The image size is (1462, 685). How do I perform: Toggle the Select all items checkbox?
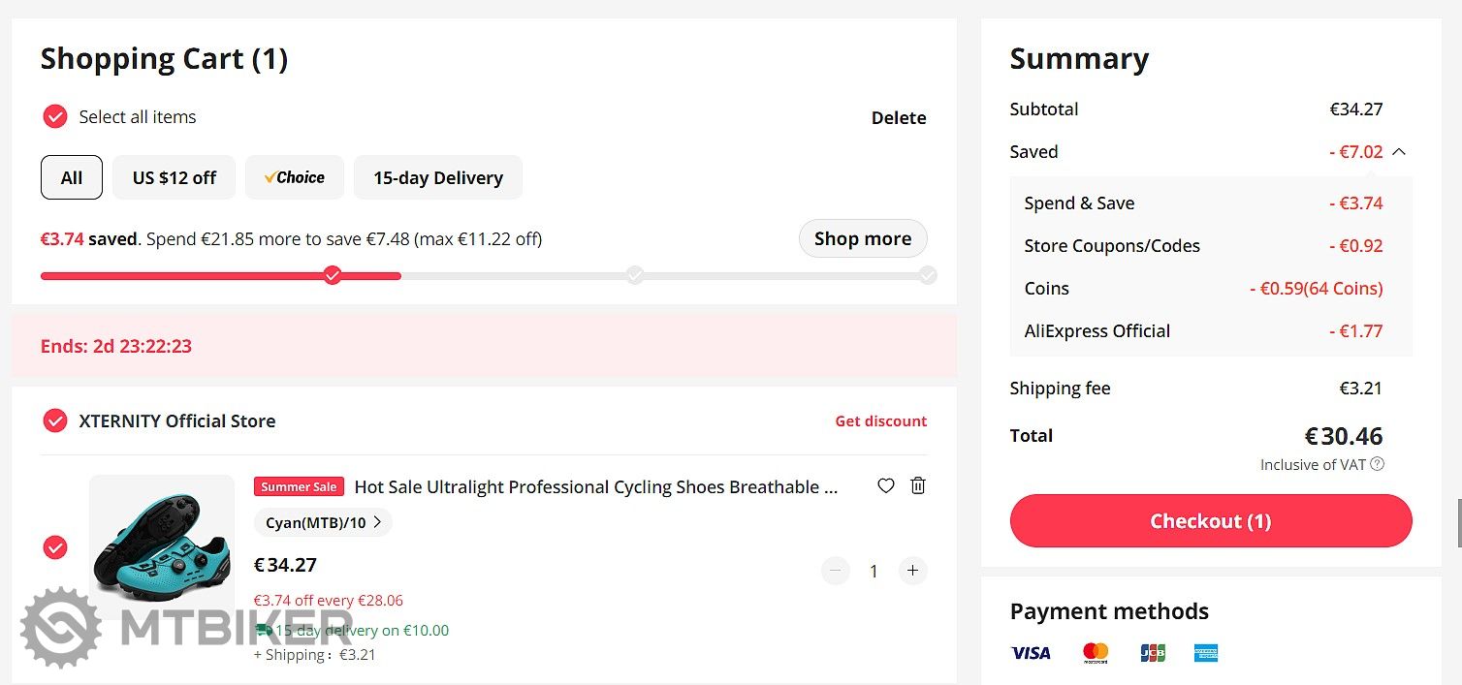tap(55, 117)
